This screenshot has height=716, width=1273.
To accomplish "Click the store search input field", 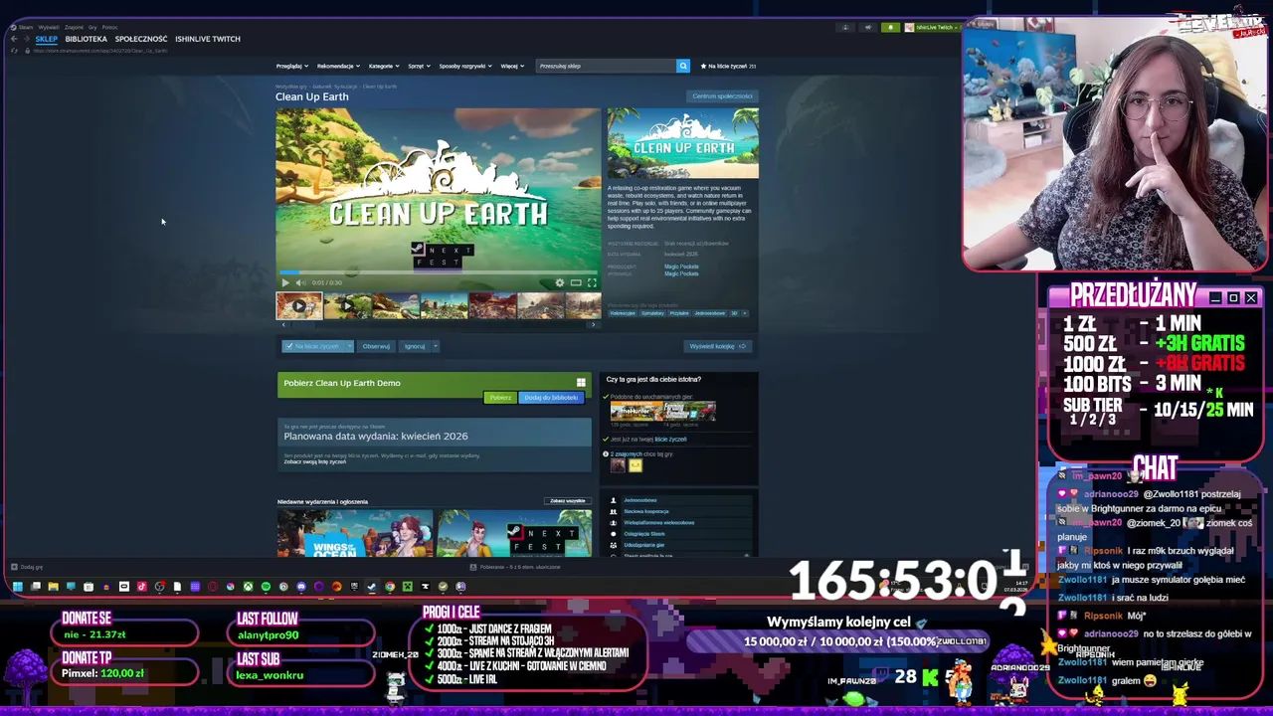I will (x=605, y=66).
